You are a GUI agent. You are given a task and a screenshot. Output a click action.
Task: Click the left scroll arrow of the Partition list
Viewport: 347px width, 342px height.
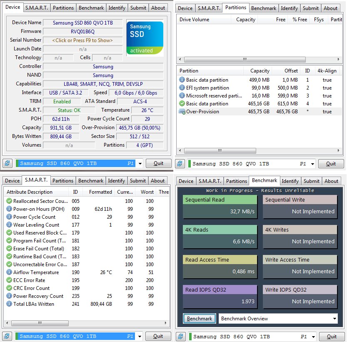tap(180, 150)
